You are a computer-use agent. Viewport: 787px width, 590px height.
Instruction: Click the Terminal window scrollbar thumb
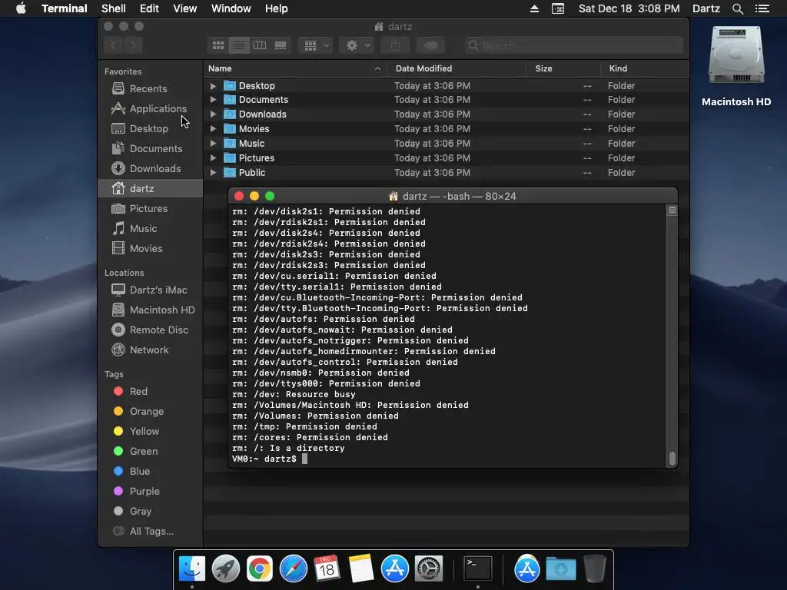672,459
